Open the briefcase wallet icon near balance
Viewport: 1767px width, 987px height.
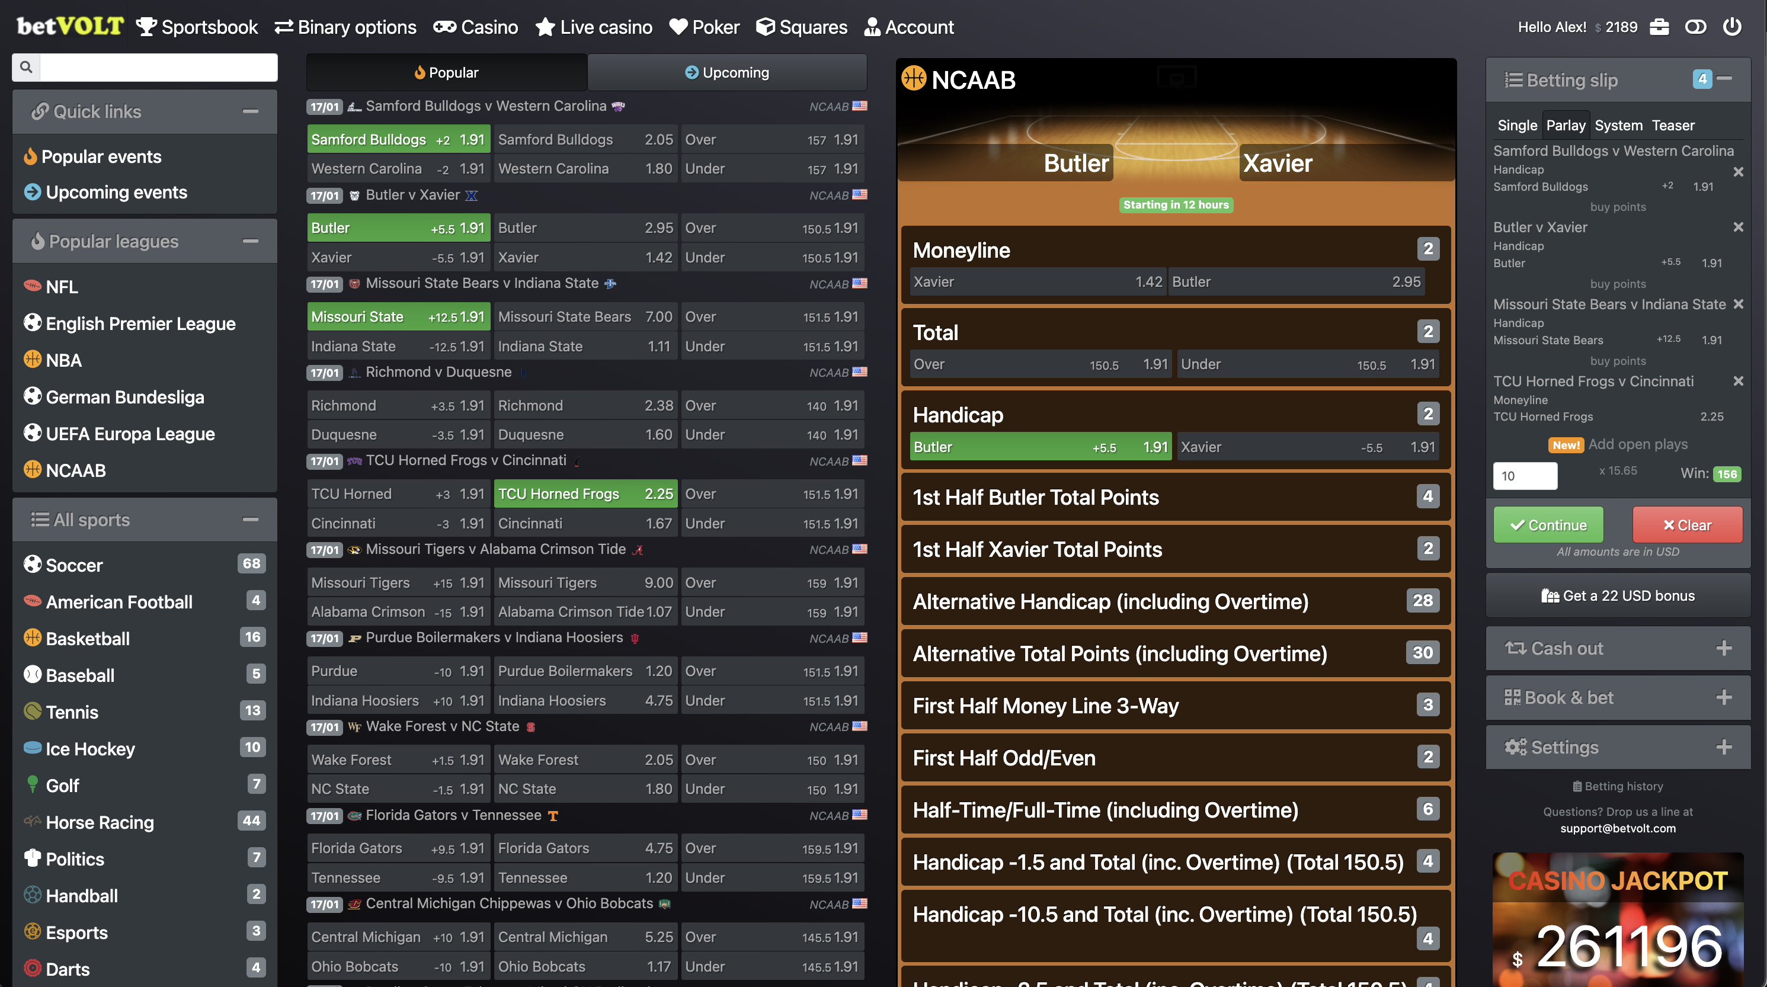coord(1660,27)
